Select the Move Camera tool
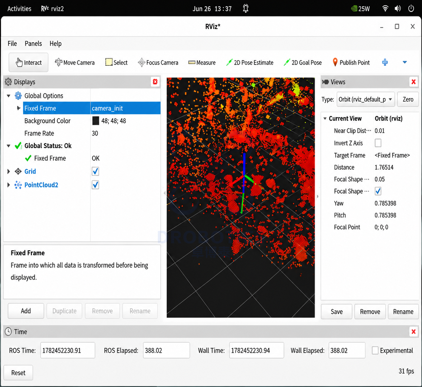Screen dimensions: 422x387 pos(74,63)
